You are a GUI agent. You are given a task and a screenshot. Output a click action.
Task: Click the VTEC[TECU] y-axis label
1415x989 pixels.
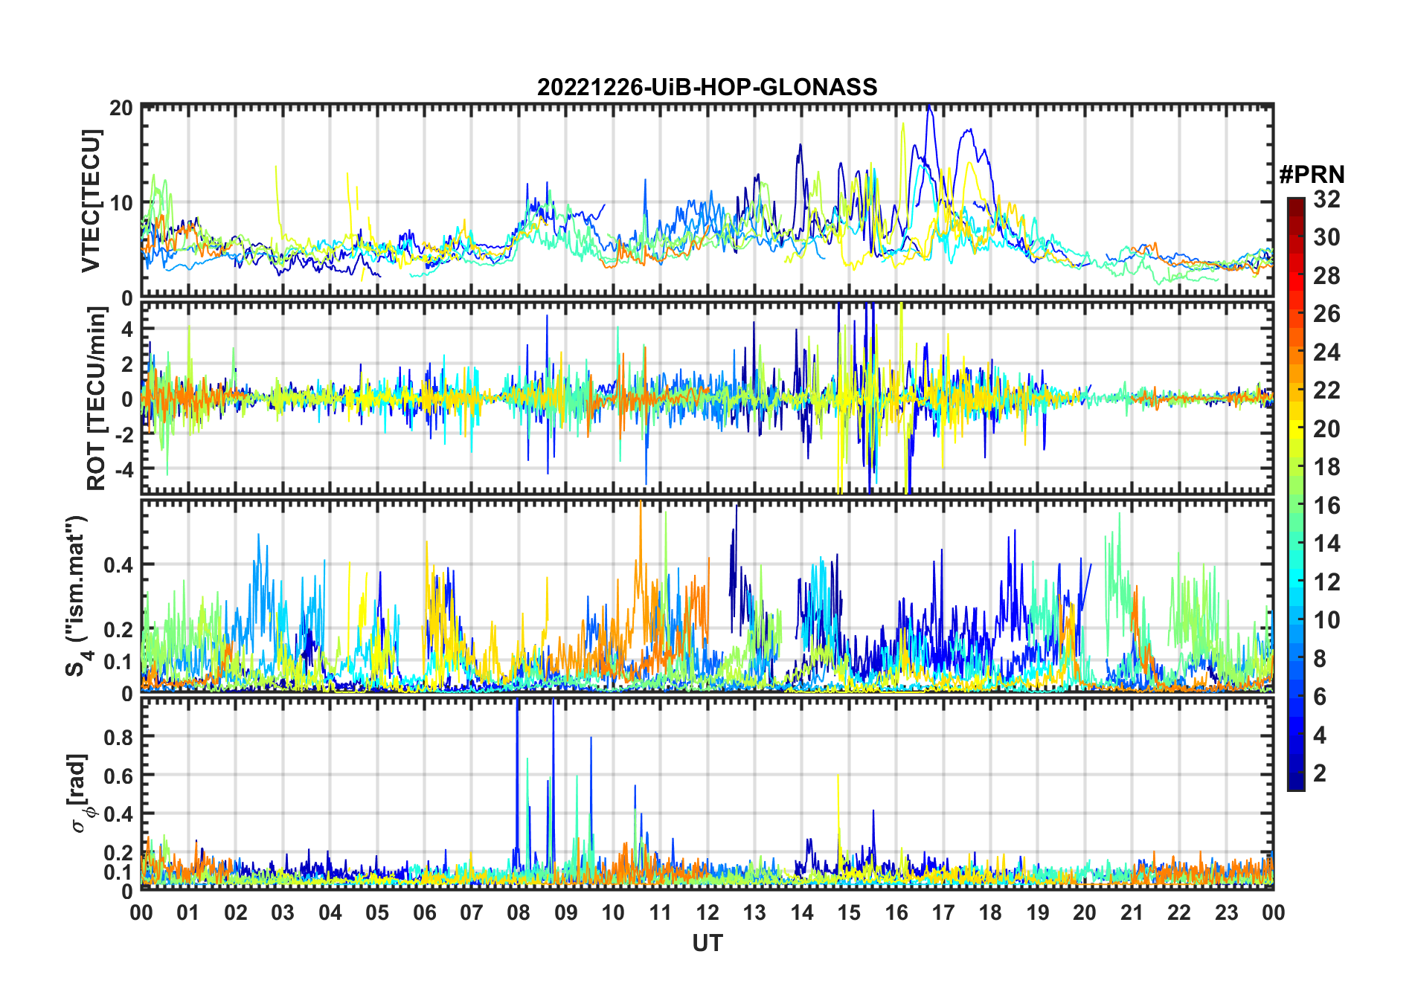tap(91, 202)
